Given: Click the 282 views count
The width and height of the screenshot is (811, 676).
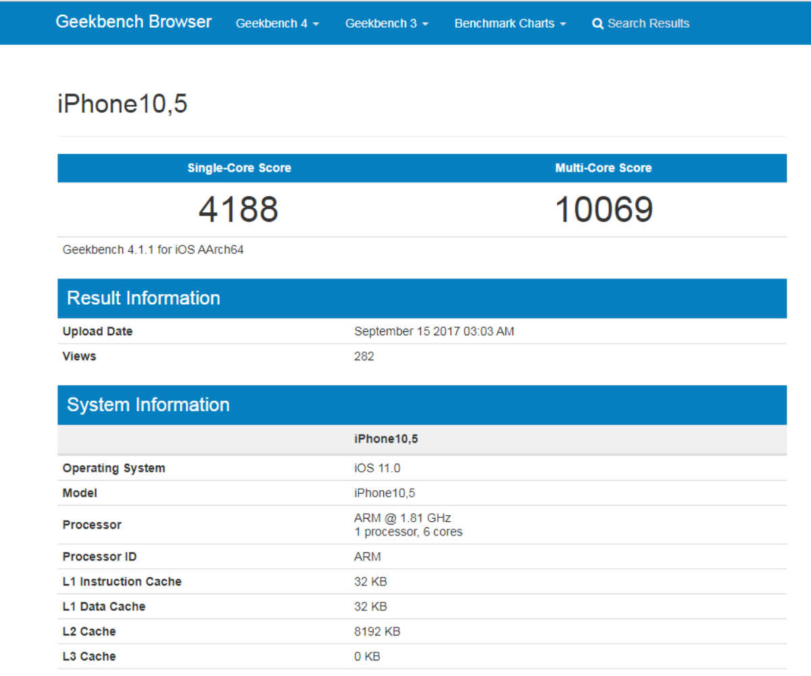Looking at the screenshot, I should coord(364,356).
